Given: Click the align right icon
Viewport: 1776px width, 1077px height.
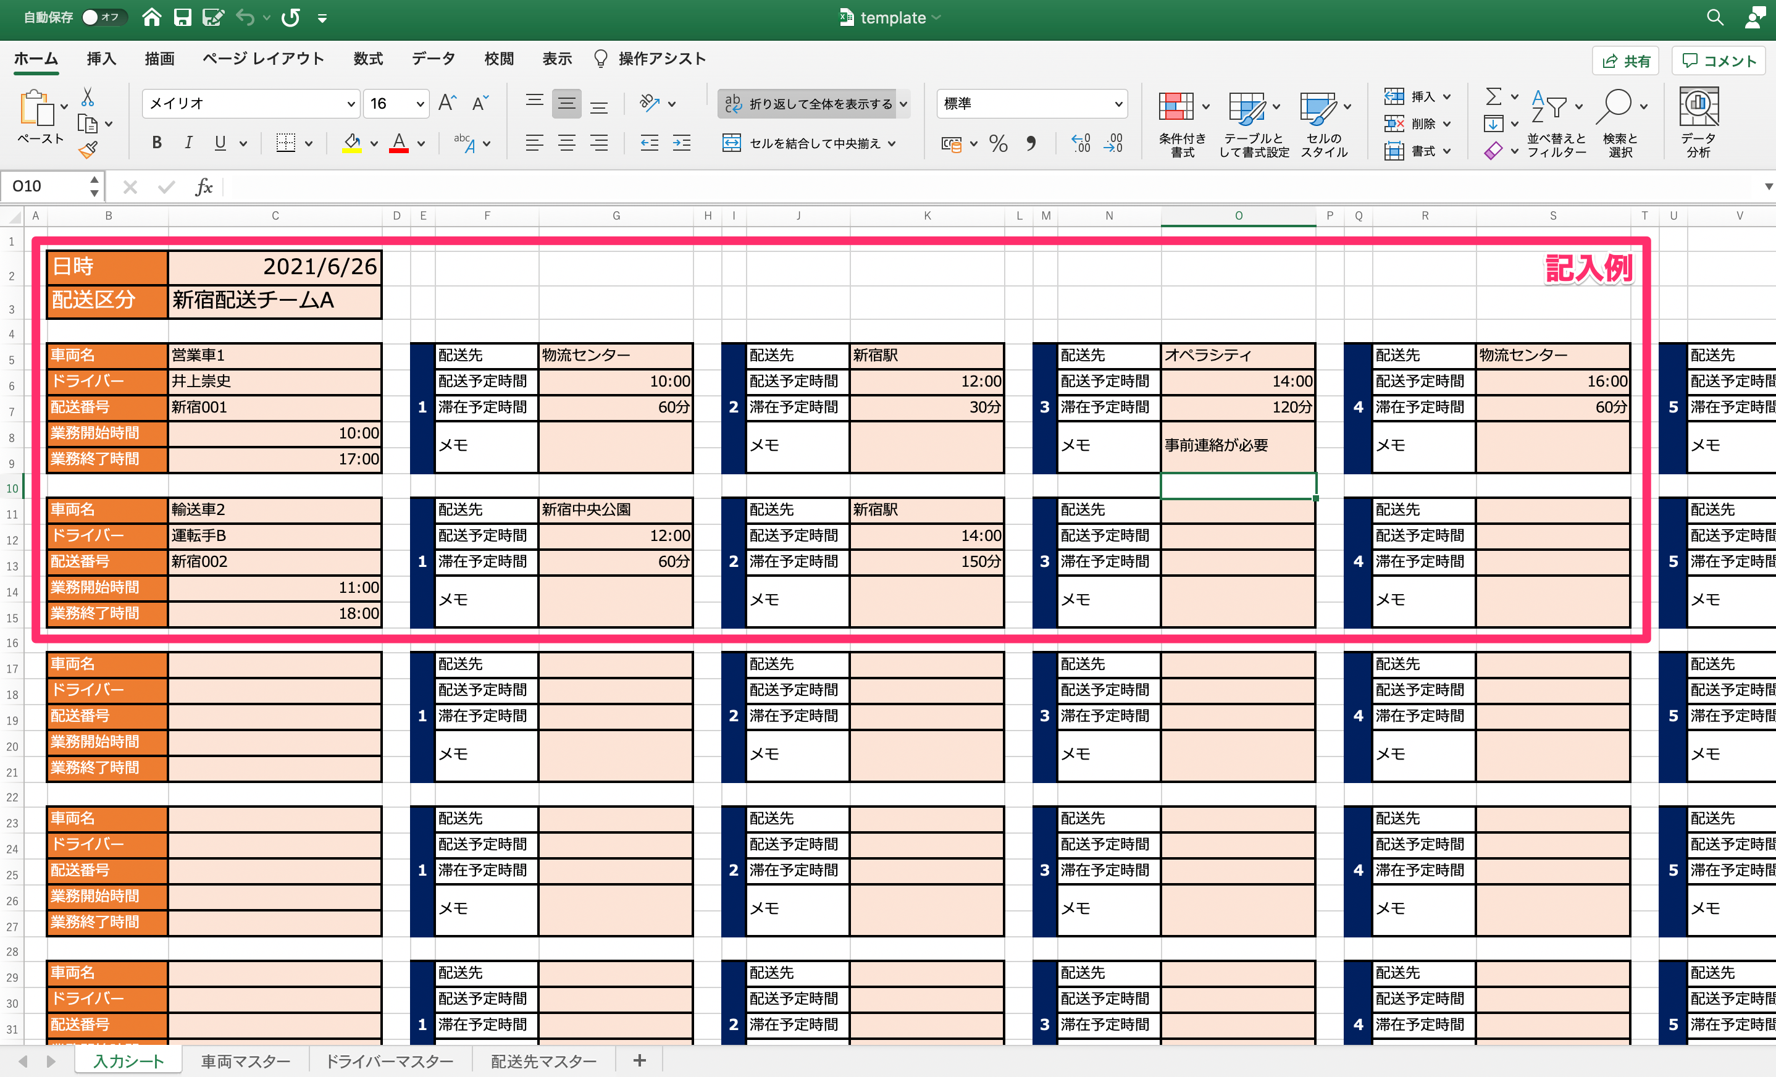Looking at the screenshot, I should pyautogui.click(x=598, y=143).
